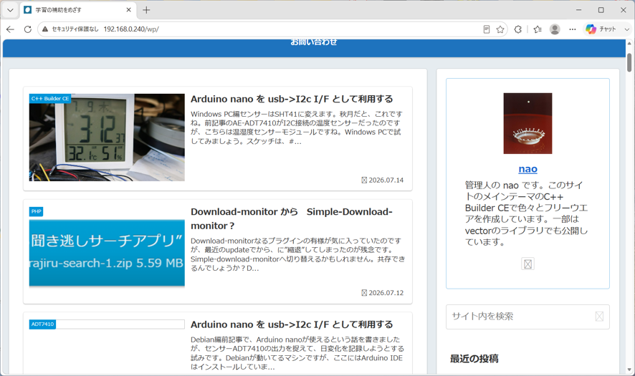Click the icon box below the nao profile text
635x376 pixels.
coord(527,264)
